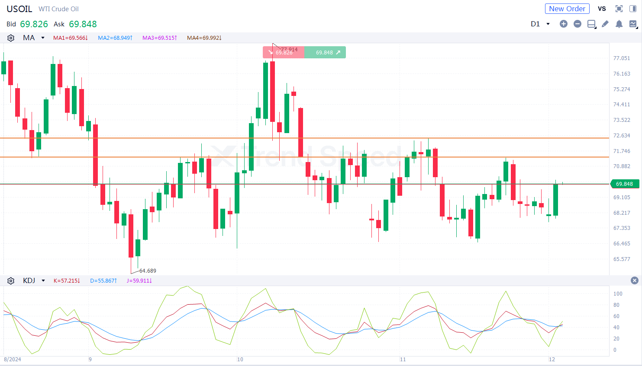Open the price alerts bell icon
This screenshot has width=642, height=366.
[619, 24]
